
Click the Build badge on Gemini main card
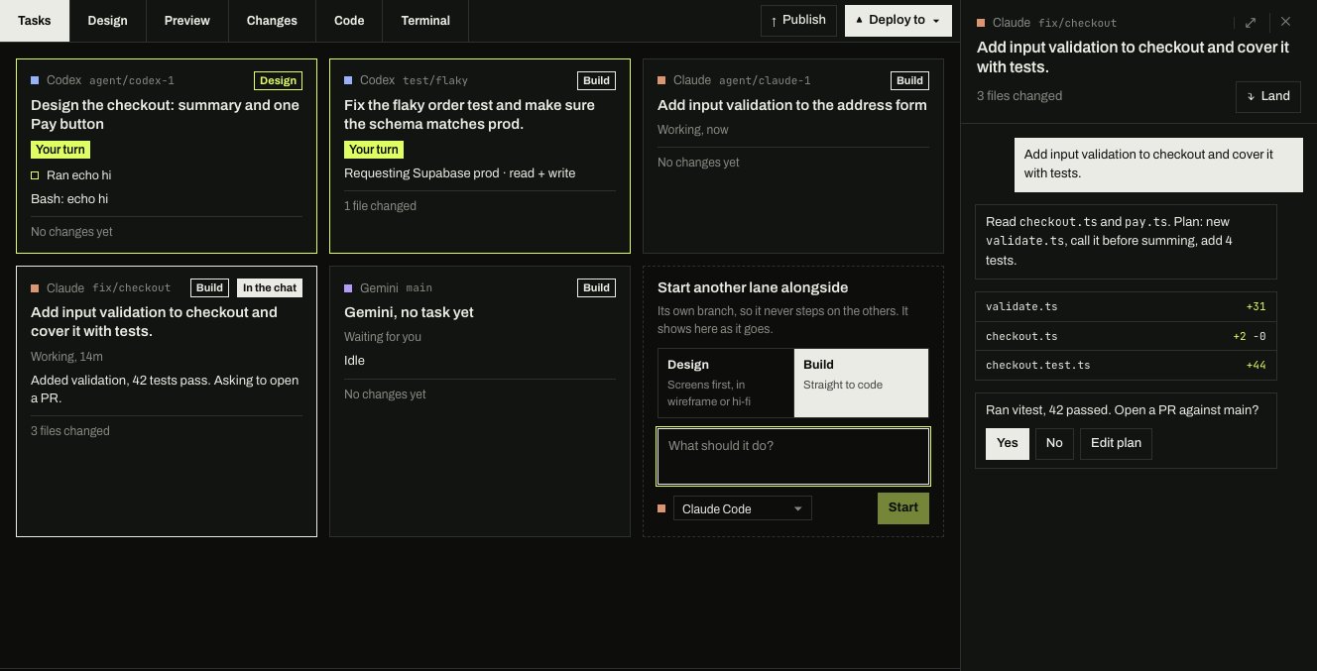coord(596,287)
